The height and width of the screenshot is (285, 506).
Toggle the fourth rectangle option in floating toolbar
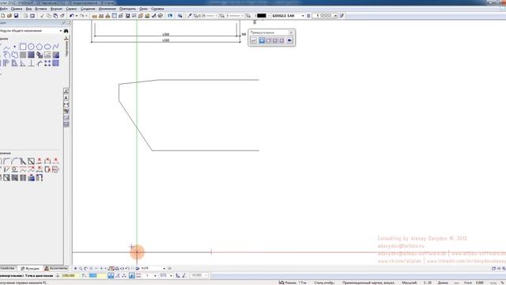coord(275,40)
